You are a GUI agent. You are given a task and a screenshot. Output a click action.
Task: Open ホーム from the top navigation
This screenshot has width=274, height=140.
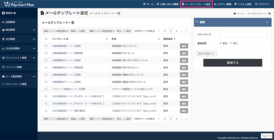point(148,4)
